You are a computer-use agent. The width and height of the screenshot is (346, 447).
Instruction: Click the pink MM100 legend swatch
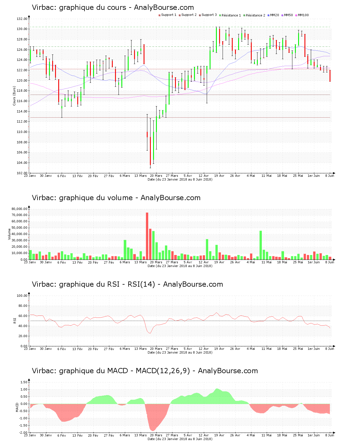[x=296, y=15]
